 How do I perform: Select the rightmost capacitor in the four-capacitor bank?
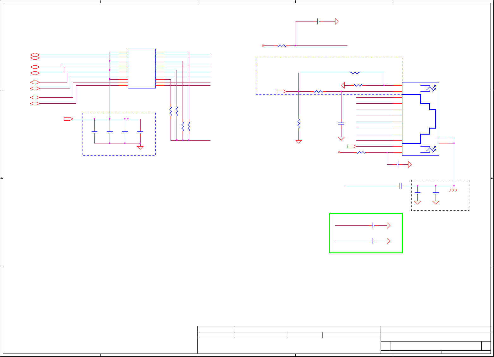tap(140, 132)
